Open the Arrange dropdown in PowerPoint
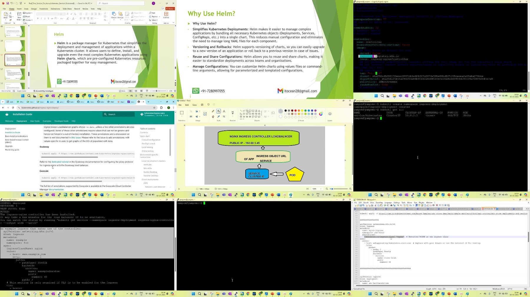The image size is (530, 297). coord(120,16)
